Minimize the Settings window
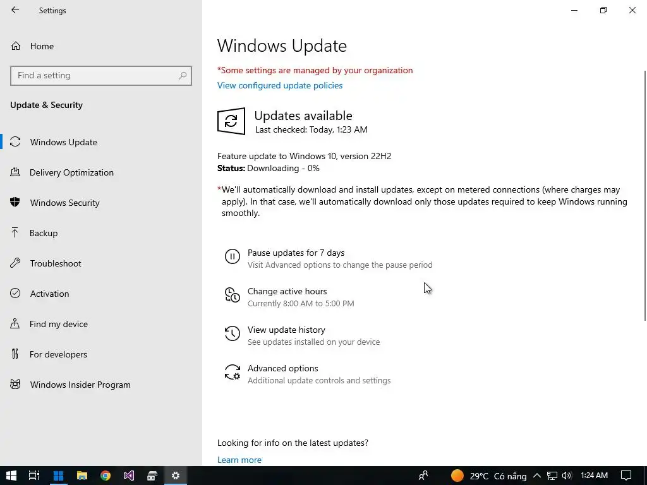 [574, 10]
